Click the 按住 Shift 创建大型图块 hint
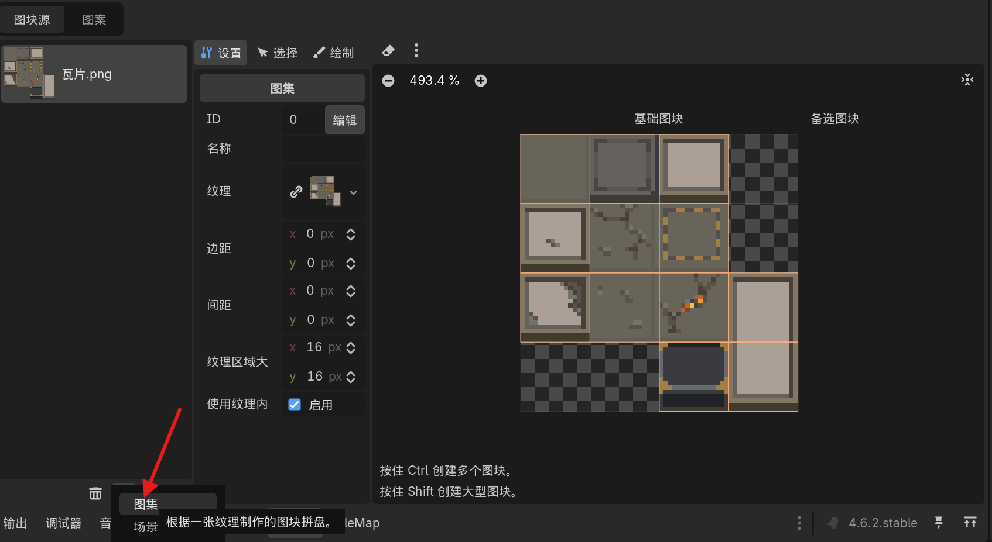 coord(449,492)
